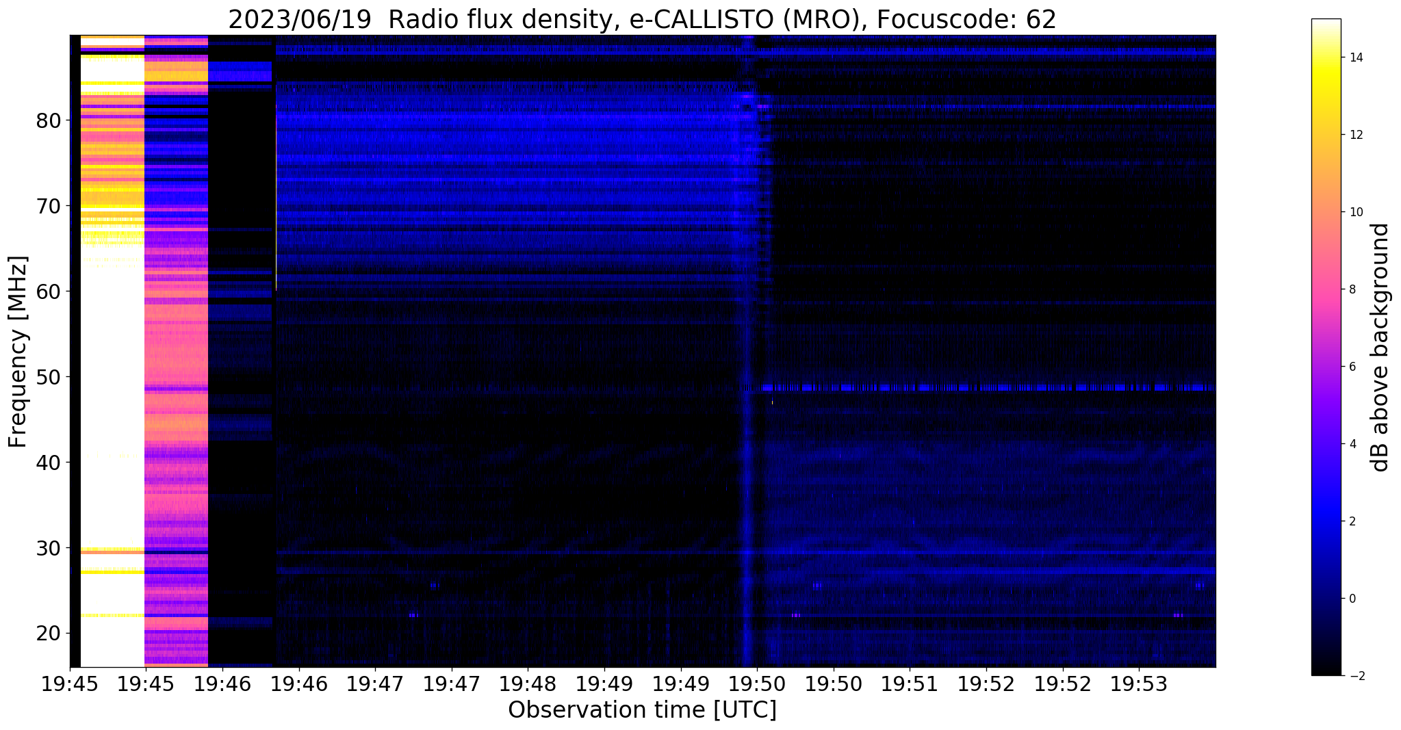Click the 19:48 time tick label
1401x730 pixels.
[528, 683]
